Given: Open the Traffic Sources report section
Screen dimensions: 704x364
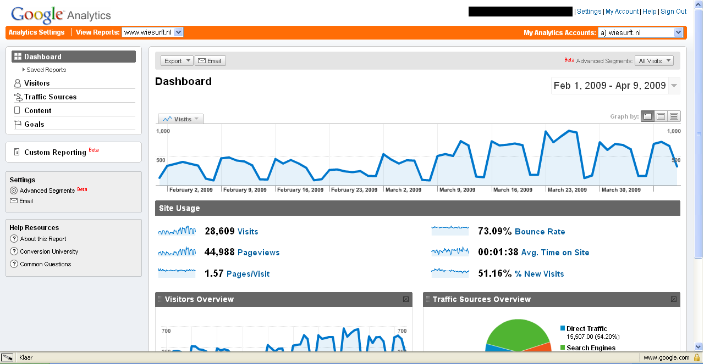Looking at the screenshot, I should point(50,97).
